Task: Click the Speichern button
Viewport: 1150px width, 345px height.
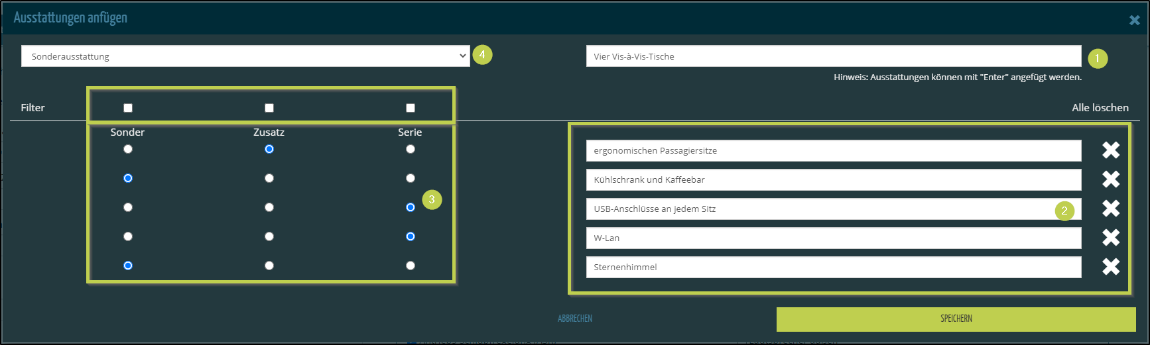Action: (x=956, y=319)
